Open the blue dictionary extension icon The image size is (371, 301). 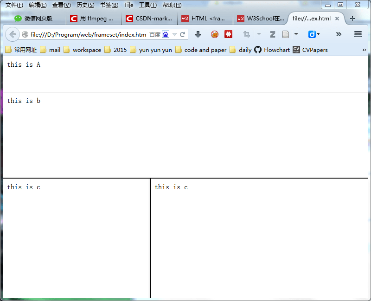click(x=311, y=34)
